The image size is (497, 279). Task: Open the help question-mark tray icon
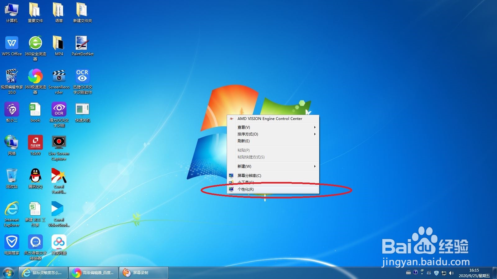(x=415, y=272)
